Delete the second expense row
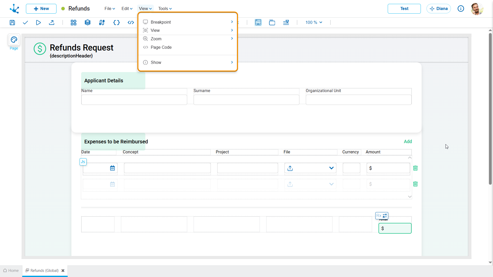The width and height of the screenshot is (493, 277). 415,184
